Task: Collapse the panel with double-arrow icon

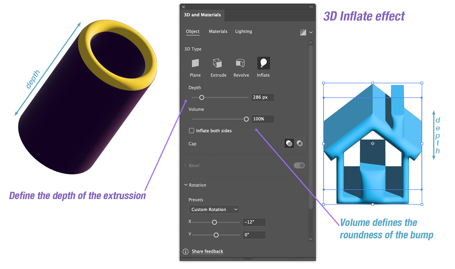Action: 311,7
